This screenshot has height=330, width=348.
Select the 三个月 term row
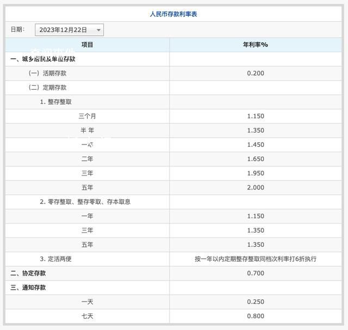[87, 116]
